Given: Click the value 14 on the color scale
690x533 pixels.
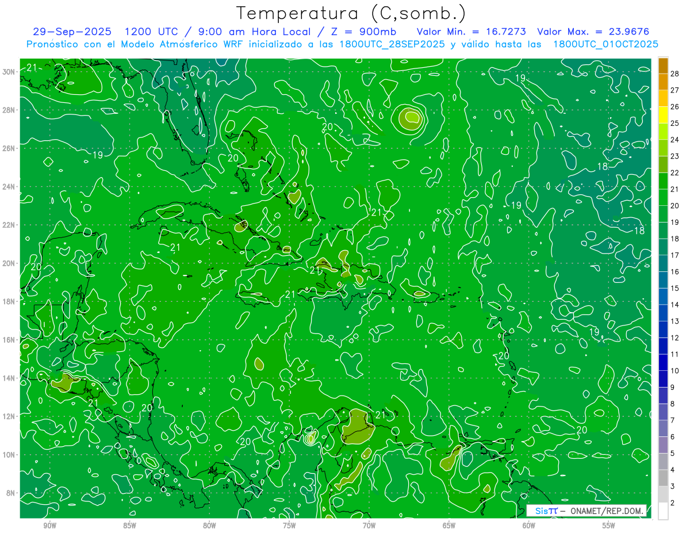Looking at the screenshot, I should point(675,305).
